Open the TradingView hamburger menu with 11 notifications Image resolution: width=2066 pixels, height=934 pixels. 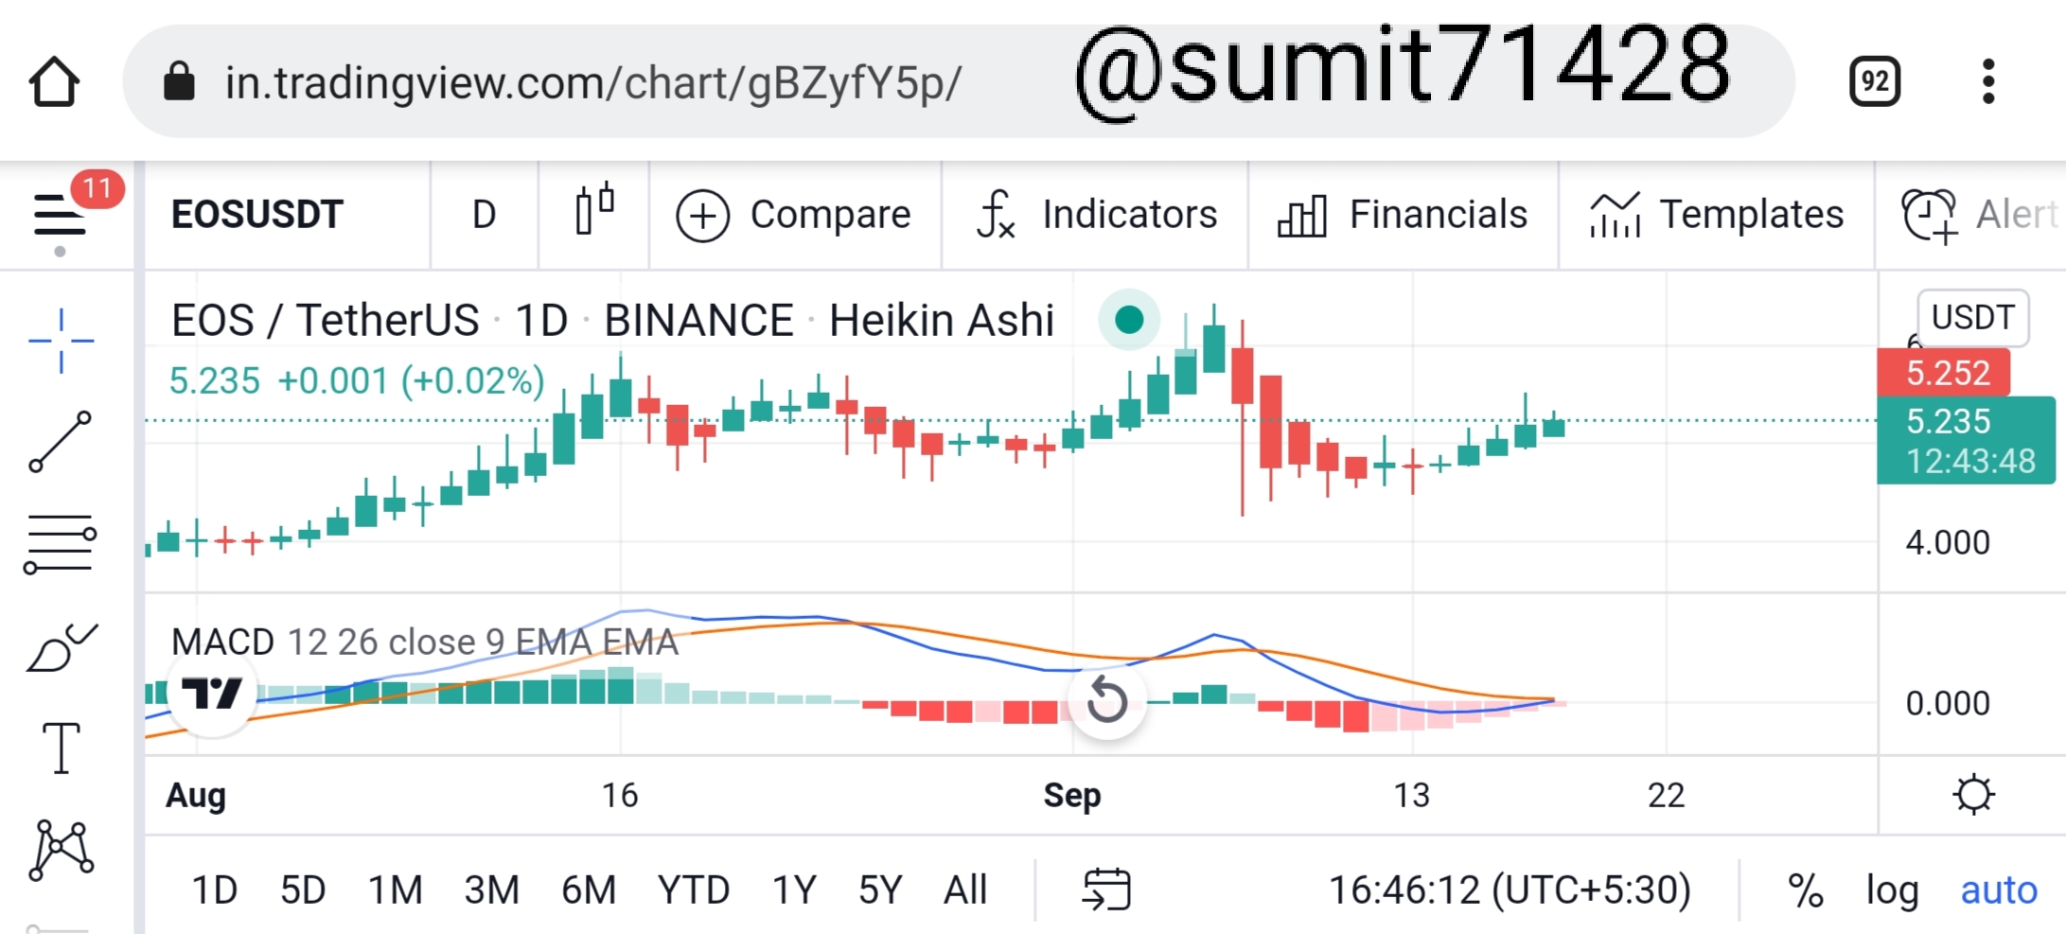(61, 215)
